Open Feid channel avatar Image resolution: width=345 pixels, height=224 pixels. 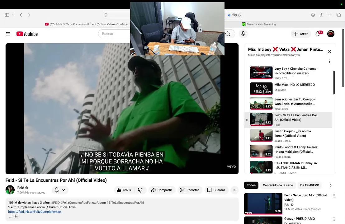10,190
